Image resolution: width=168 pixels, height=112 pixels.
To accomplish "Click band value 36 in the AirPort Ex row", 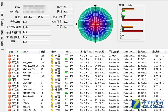I will click(42, 70).
